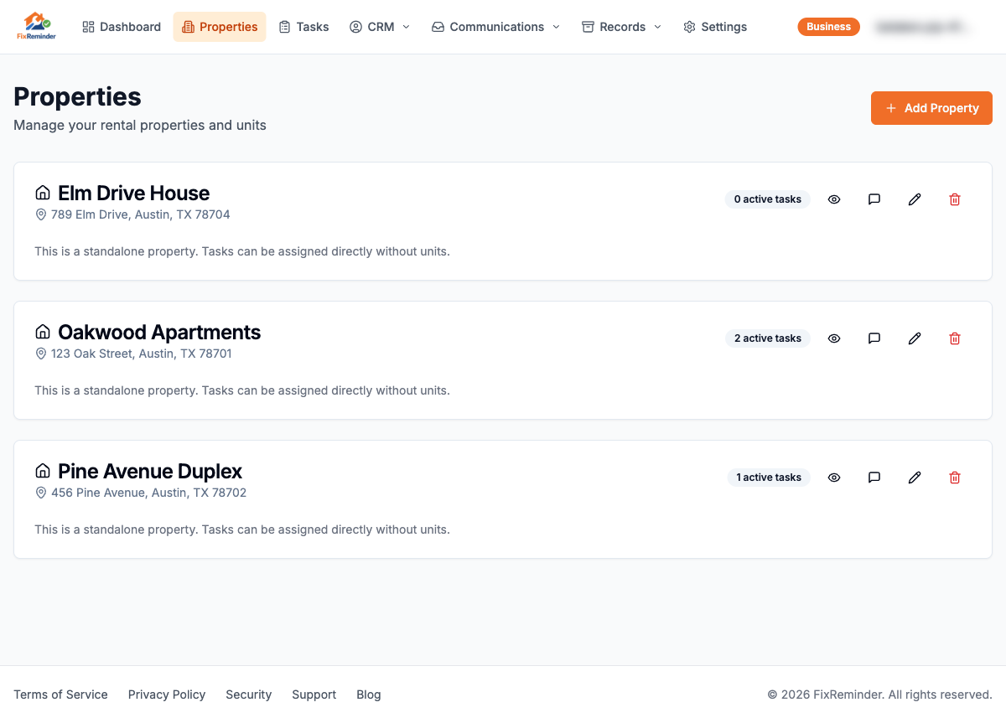This screenshot has height=723, width=1006.
Task: Open the Settings gear icon
Action: click(x=689, y=26)
